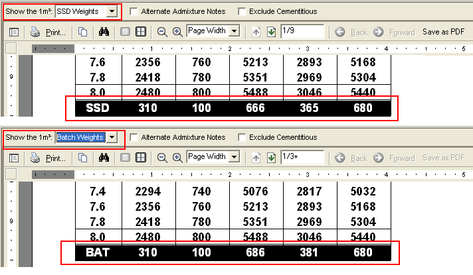Go to previous page with the up arrow in the SSD Weights preview
The height and width of the screenshot is (275, 473).
click(256, 32)
